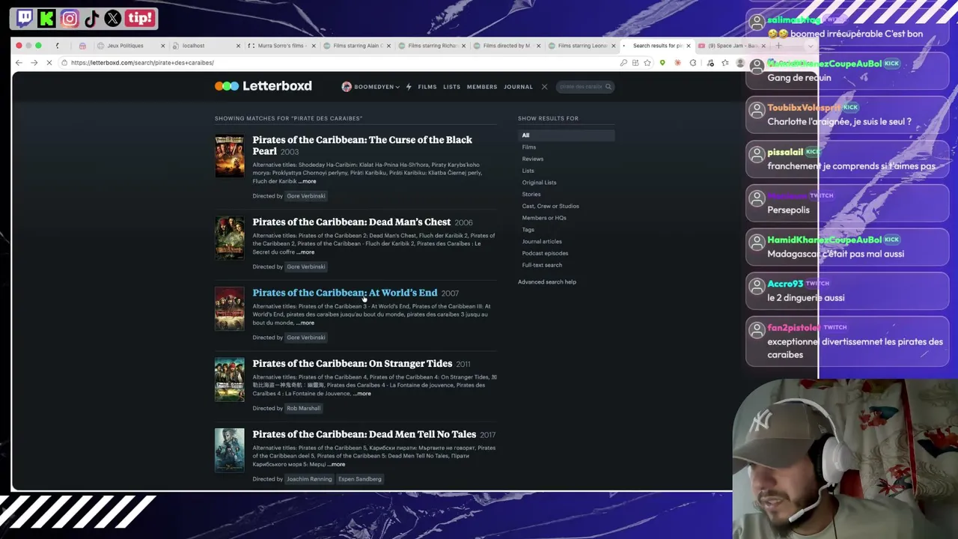Open the Curse of the Black Pearl poster

pyautogui.click(x=230, y=156)
